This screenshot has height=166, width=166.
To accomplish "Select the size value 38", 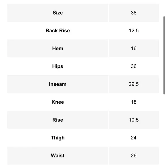I will [134, 13].
